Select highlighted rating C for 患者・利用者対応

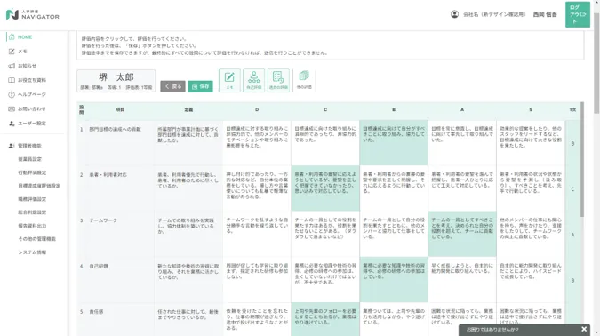[x=325, y=188]
